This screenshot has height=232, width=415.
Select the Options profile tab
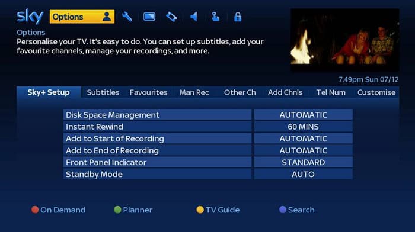point(82,17)
